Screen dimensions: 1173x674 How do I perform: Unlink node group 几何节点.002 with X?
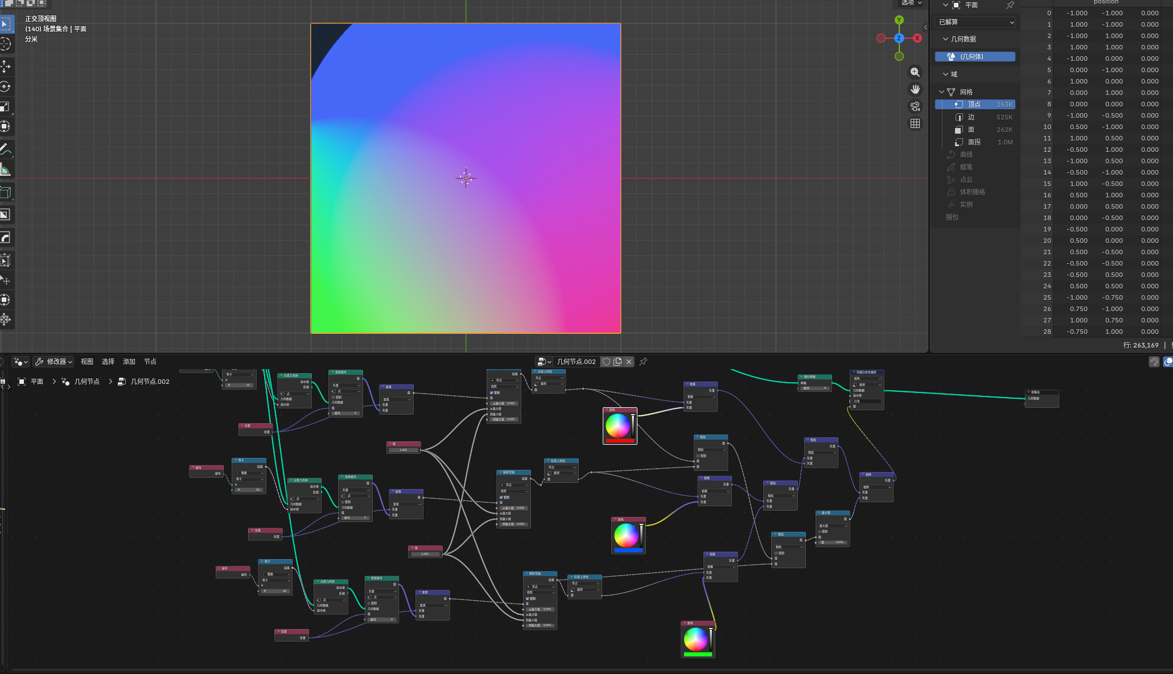(x=629, y=362)
